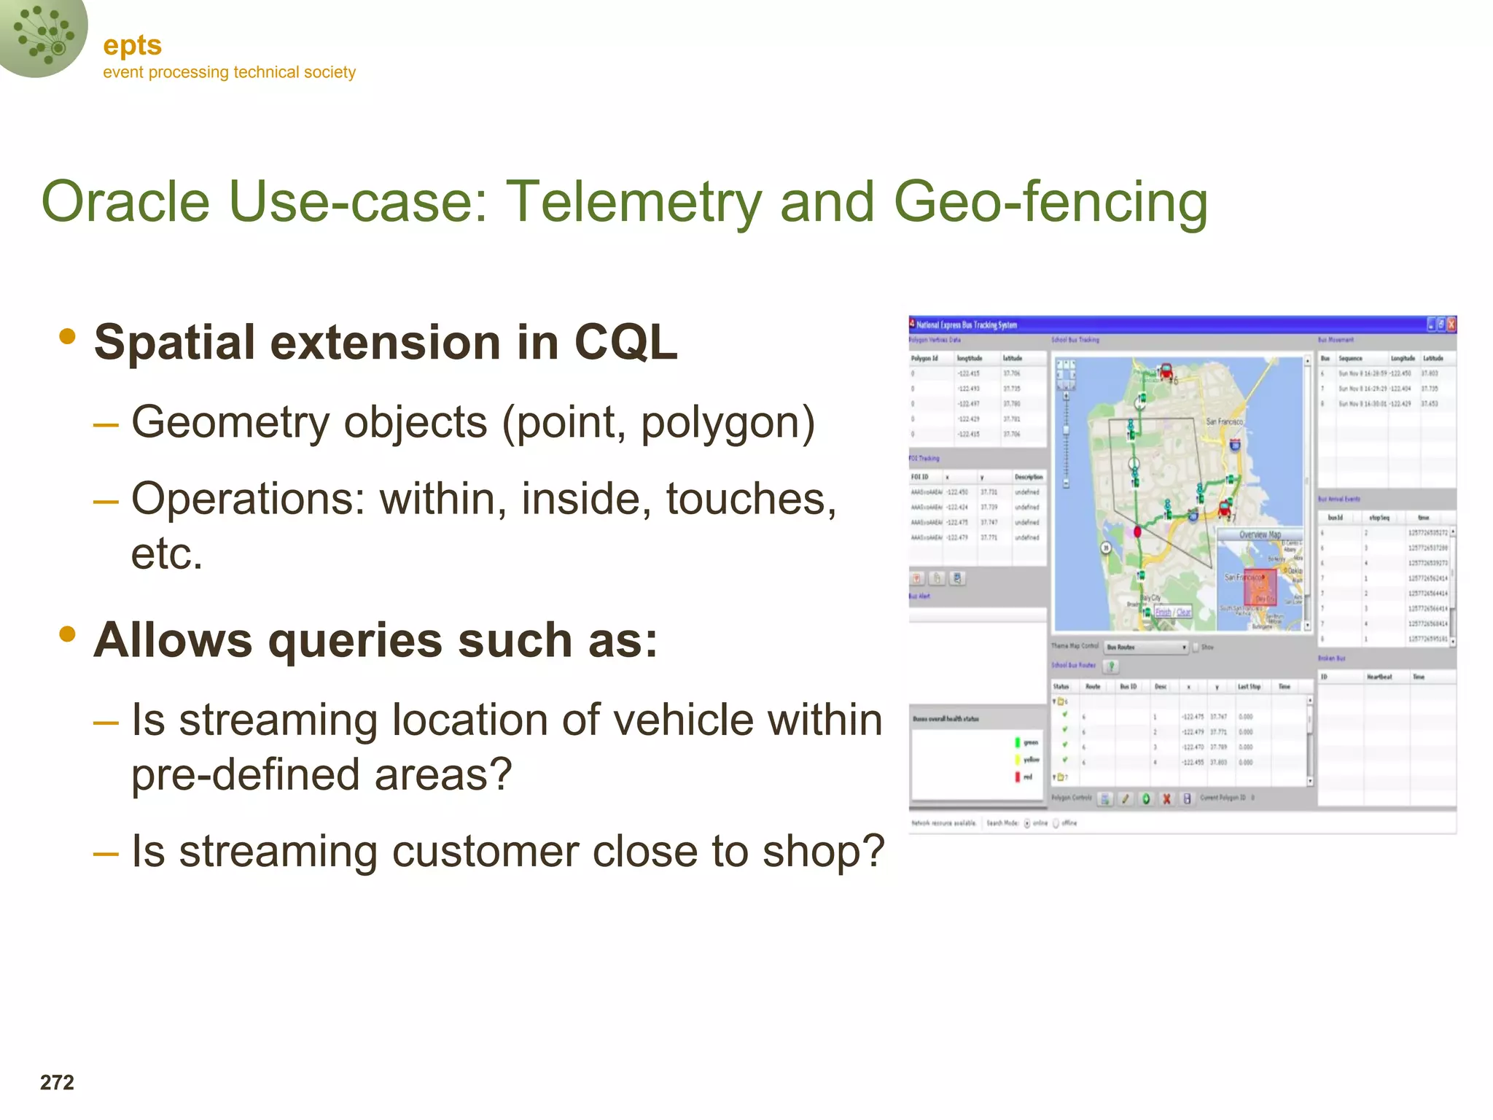Click the Clear link on the map
1493x1120 pixels.
pyautogui.click(x=1184, y=612)
